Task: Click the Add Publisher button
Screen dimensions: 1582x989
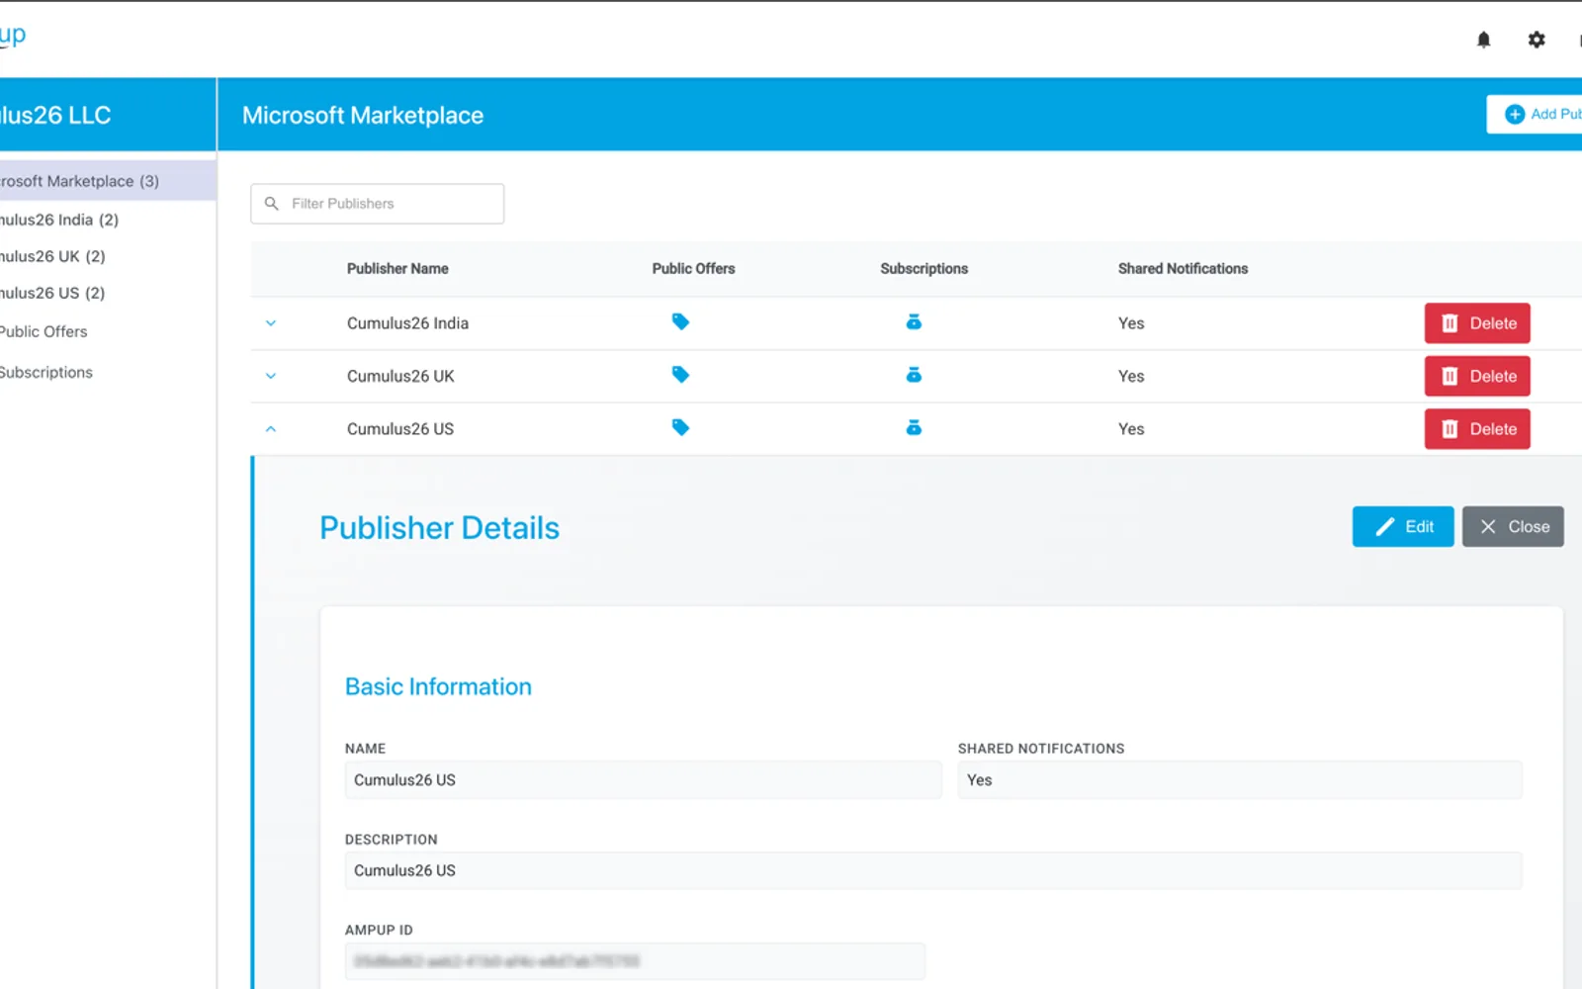Action: pos(1535,114)
